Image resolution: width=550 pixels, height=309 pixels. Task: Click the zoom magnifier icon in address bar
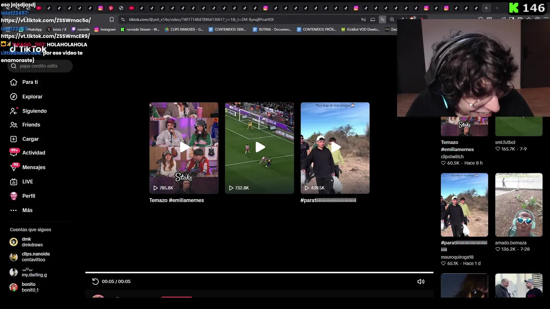point(392,19)
